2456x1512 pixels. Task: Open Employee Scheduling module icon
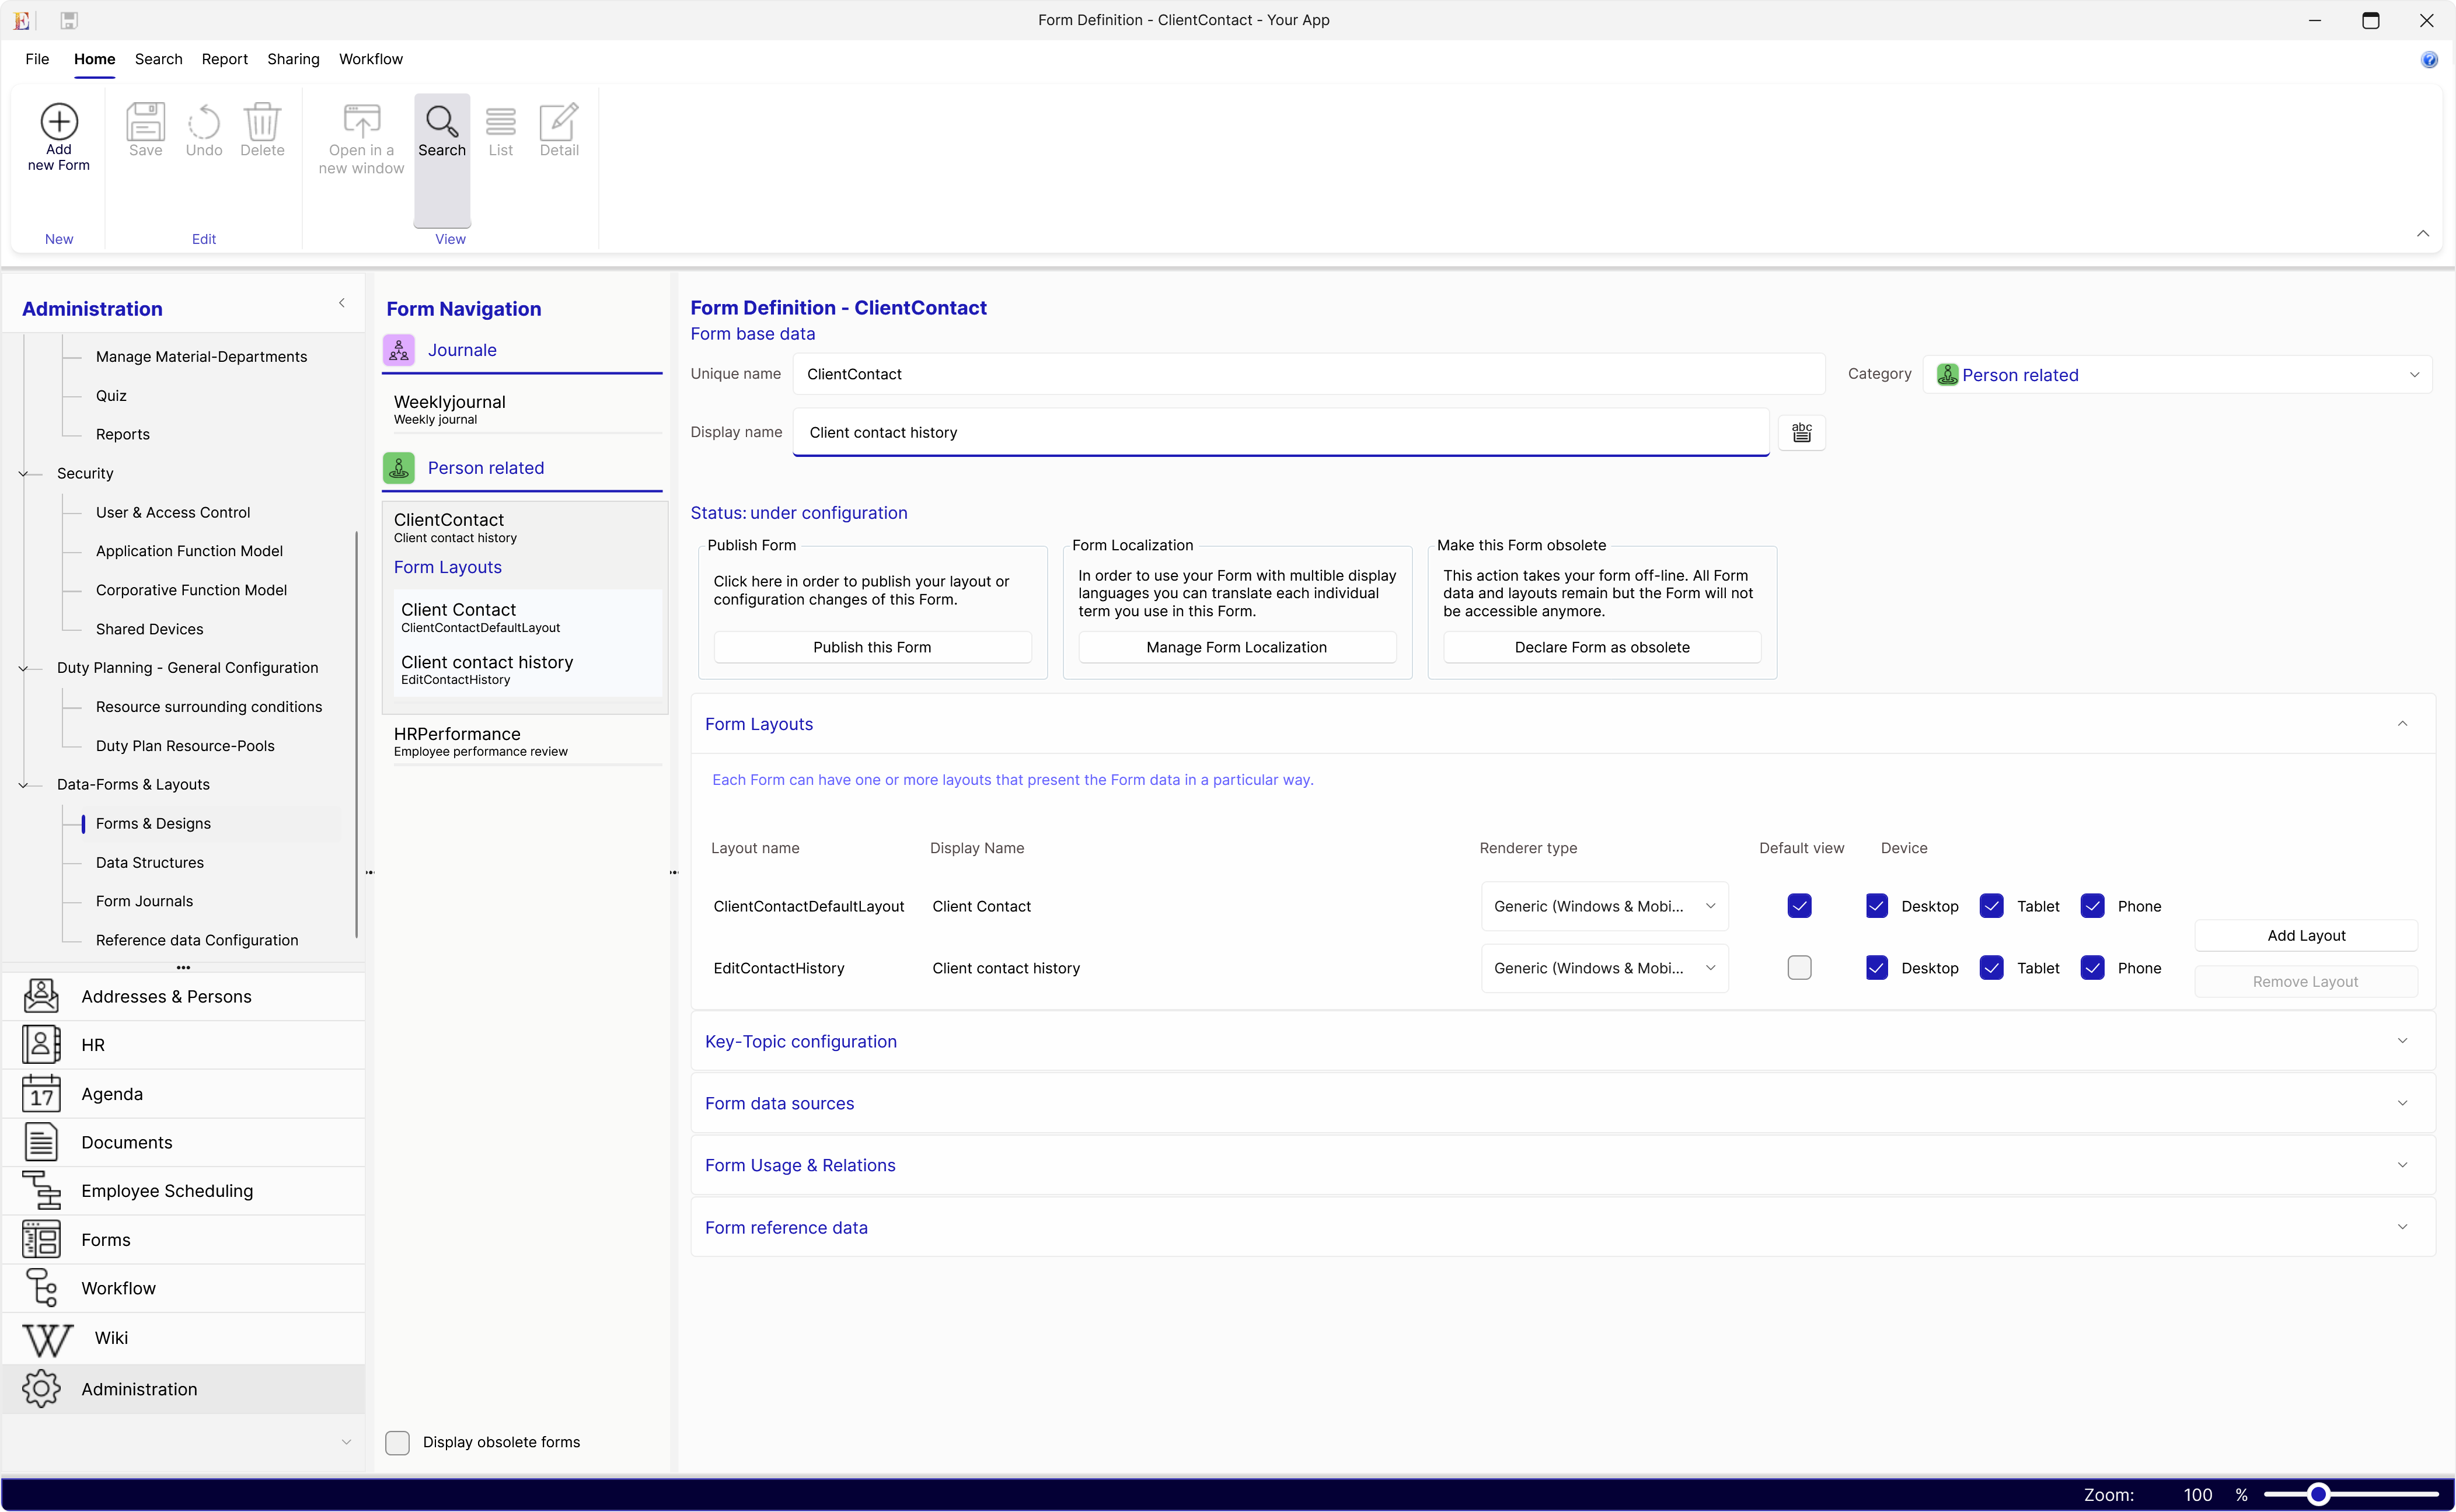point(41,1191)
